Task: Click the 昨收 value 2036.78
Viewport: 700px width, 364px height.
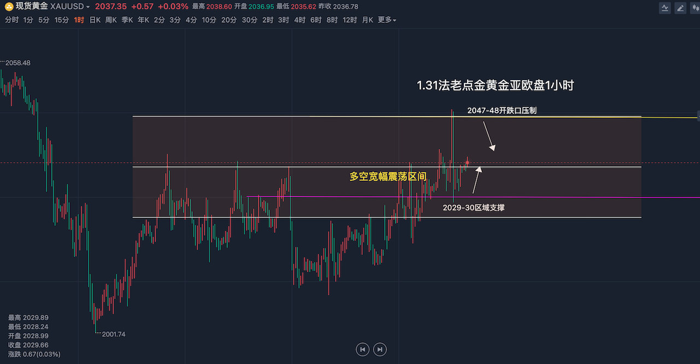Action: tap(345, 7)
